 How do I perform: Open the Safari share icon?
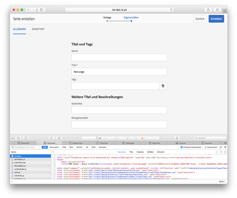(208, 10)
